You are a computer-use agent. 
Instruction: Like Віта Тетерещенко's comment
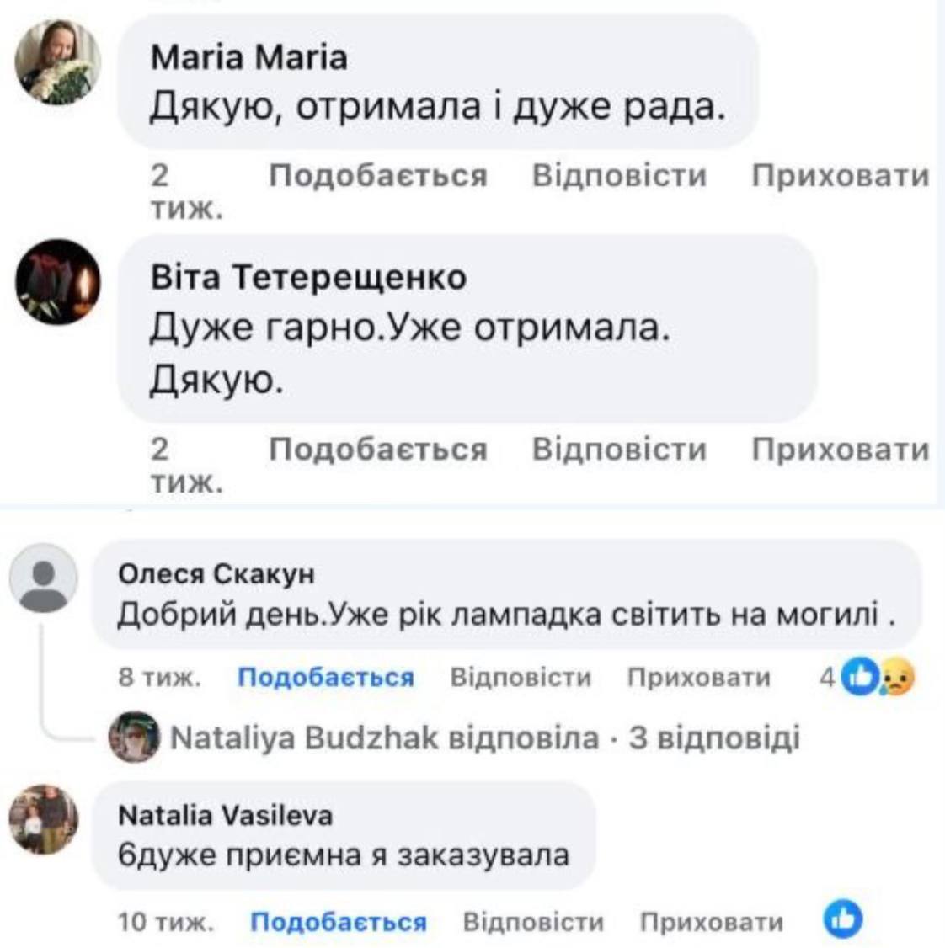(378, 449)
